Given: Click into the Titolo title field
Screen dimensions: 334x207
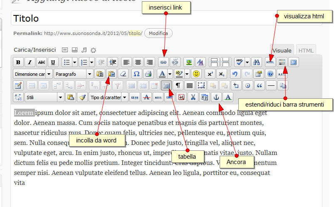Looking at the screenshot, I should (x=166, y=18).
